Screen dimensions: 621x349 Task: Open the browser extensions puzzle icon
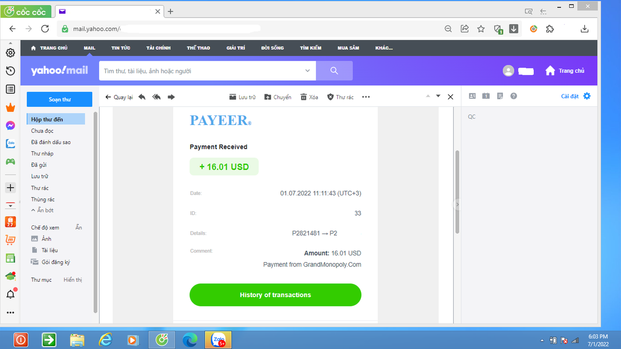click(x=550, y=29)
